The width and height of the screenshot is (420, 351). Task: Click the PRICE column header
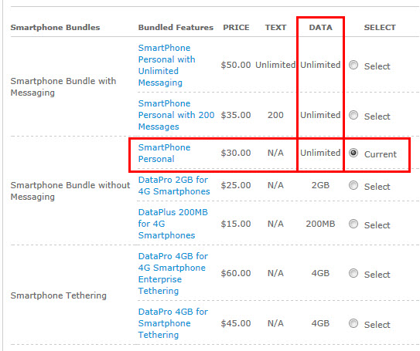[236, 27]
